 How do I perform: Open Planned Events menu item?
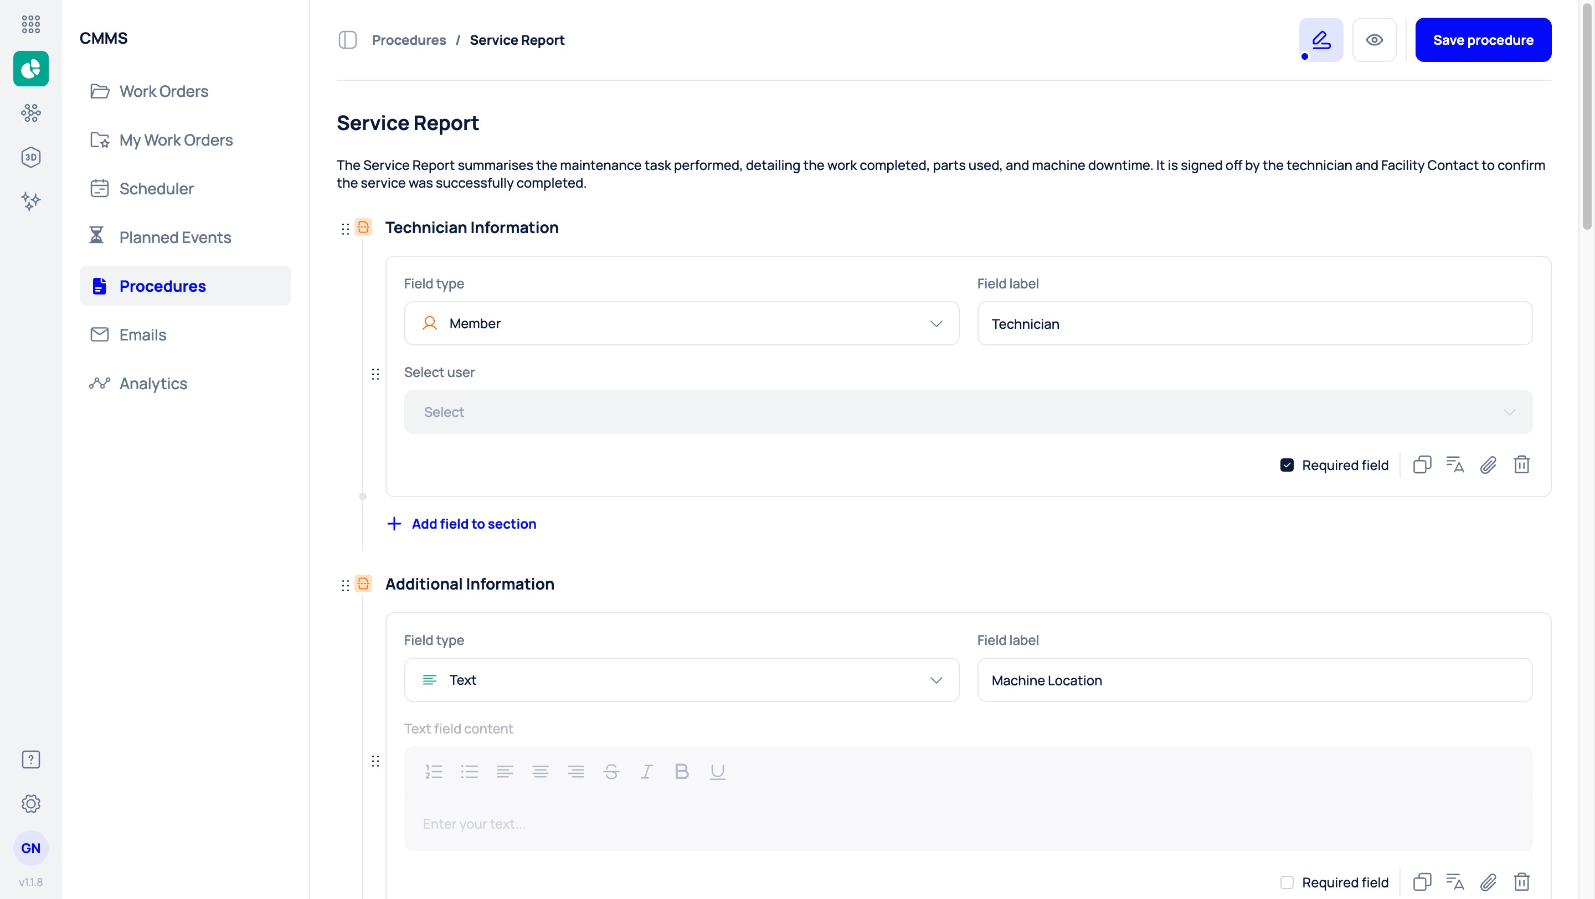[185, 237]
